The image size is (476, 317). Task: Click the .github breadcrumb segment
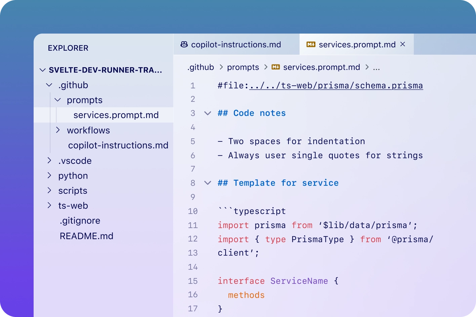pos(201,67)
